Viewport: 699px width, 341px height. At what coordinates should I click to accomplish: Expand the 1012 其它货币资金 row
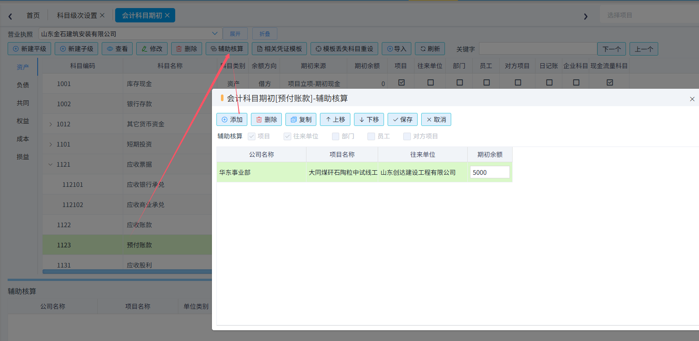[x=51, y=124]
